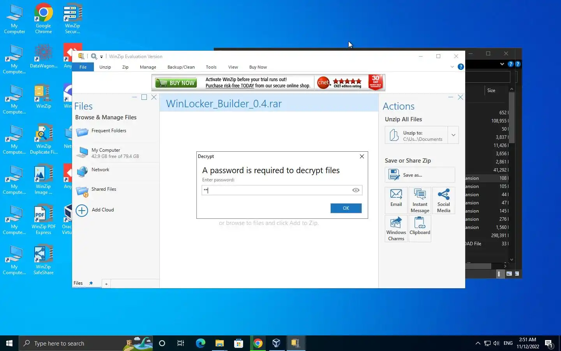Click the volume speaker tray icon
Screen dimensions: 561x351
(x=496, y=343)
